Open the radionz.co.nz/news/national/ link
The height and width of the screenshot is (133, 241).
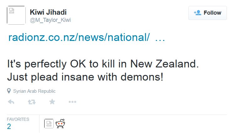tap(79, 37)
